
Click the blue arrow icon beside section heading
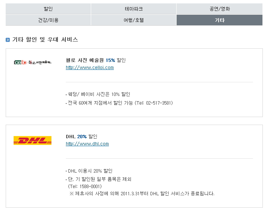8,40
